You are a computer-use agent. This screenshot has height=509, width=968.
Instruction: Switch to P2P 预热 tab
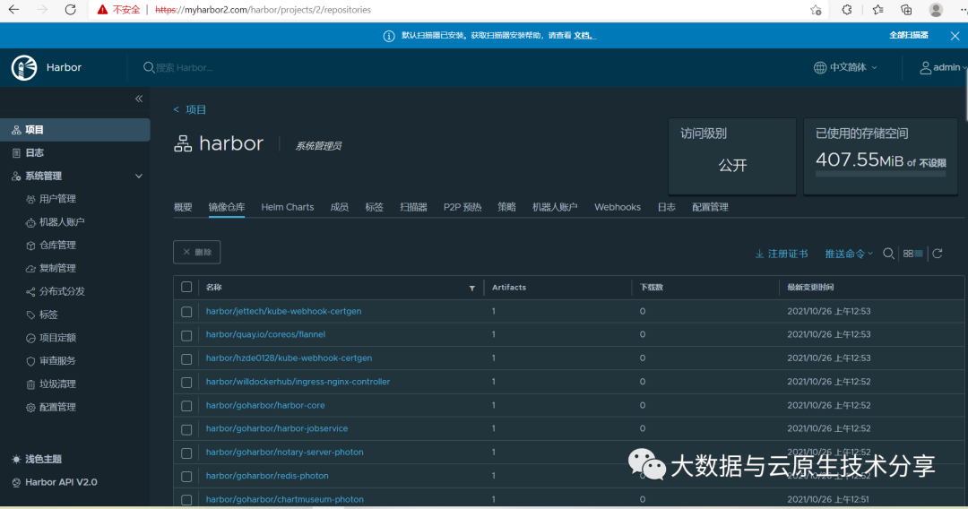(x=462, y=207)
